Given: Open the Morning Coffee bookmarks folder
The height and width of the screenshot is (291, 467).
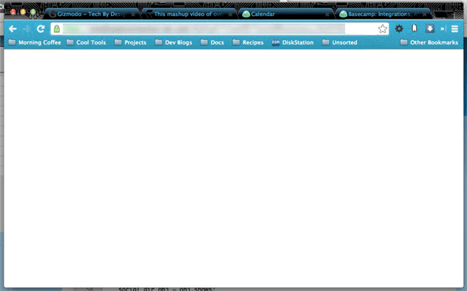Looking at the screenshot, I should tap(34, 42).
